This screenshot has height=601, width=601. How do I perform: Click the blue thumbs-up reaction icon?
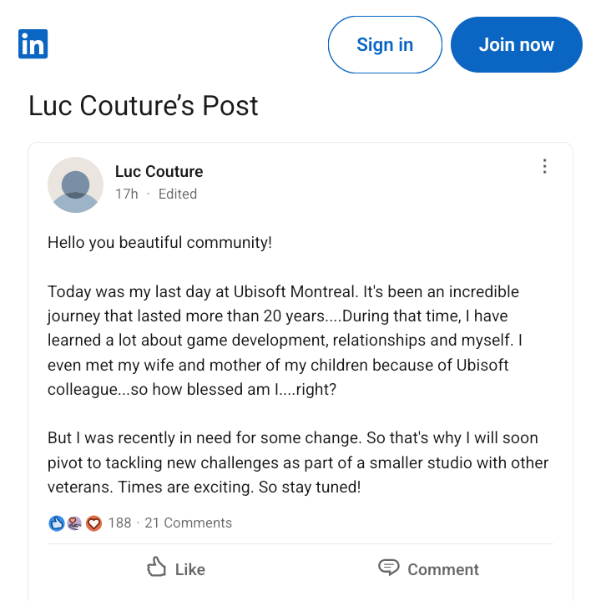coord(57,523)
